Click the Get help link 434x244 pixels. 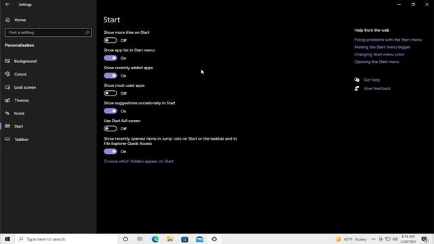(x=372, y=80)
